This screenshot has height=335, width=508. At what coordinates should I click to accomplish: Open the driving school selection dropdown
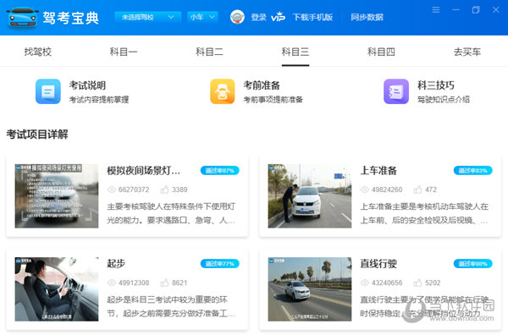click(x=147, y=17)
